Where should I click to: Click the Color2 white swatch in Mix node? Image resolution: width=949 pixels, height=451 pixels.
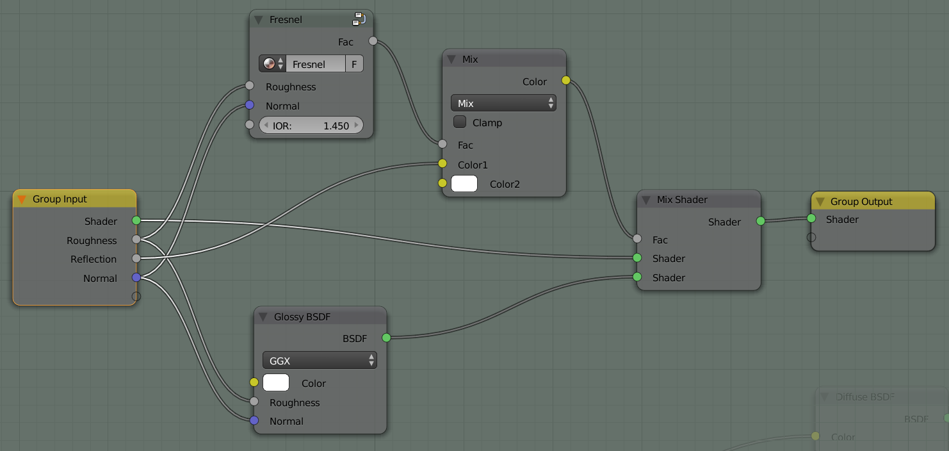coord(464,184)
